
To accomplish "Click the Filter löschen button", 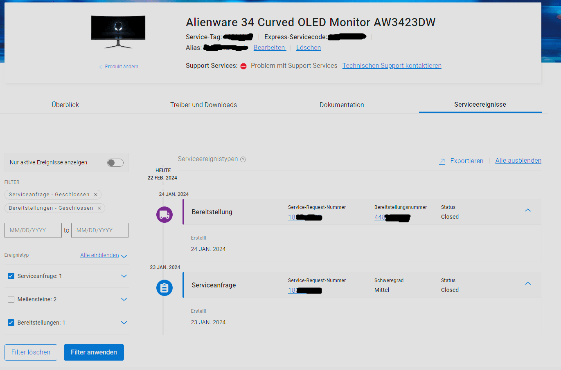I will pos(31,352).
